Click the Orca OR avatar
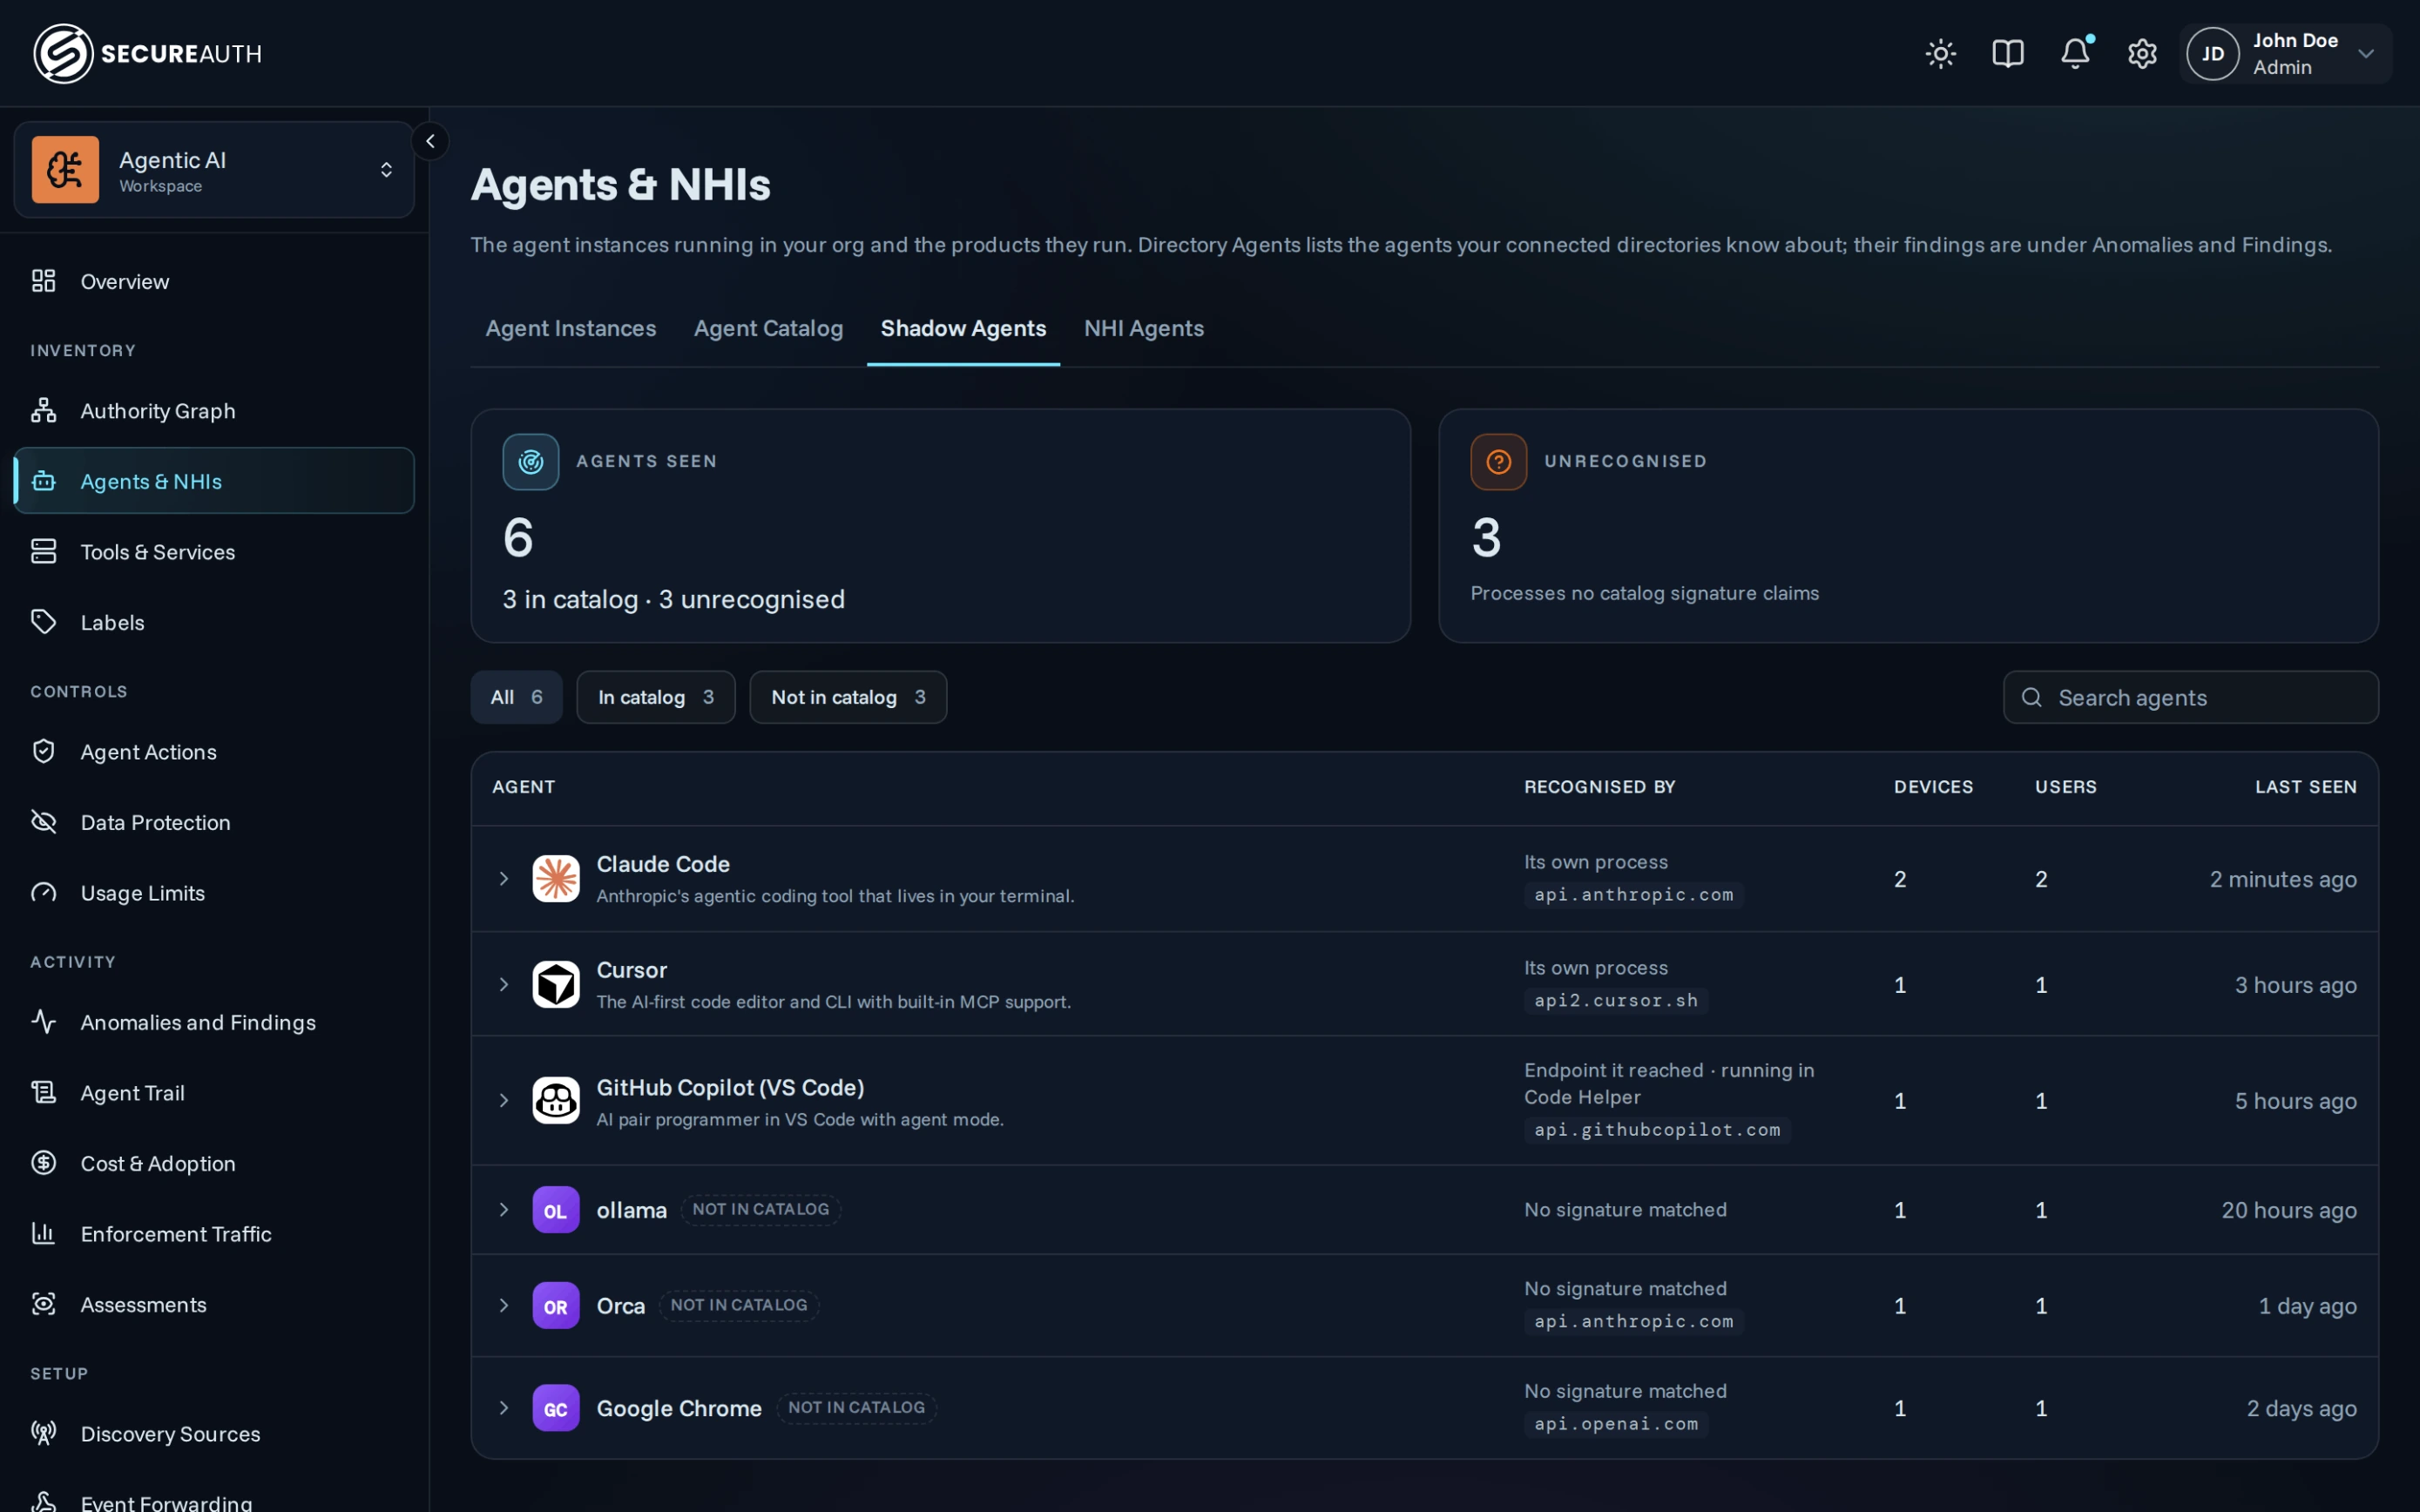Image resolution: width=2420 pixels, height=1512 pixels. coord(556,1306)
